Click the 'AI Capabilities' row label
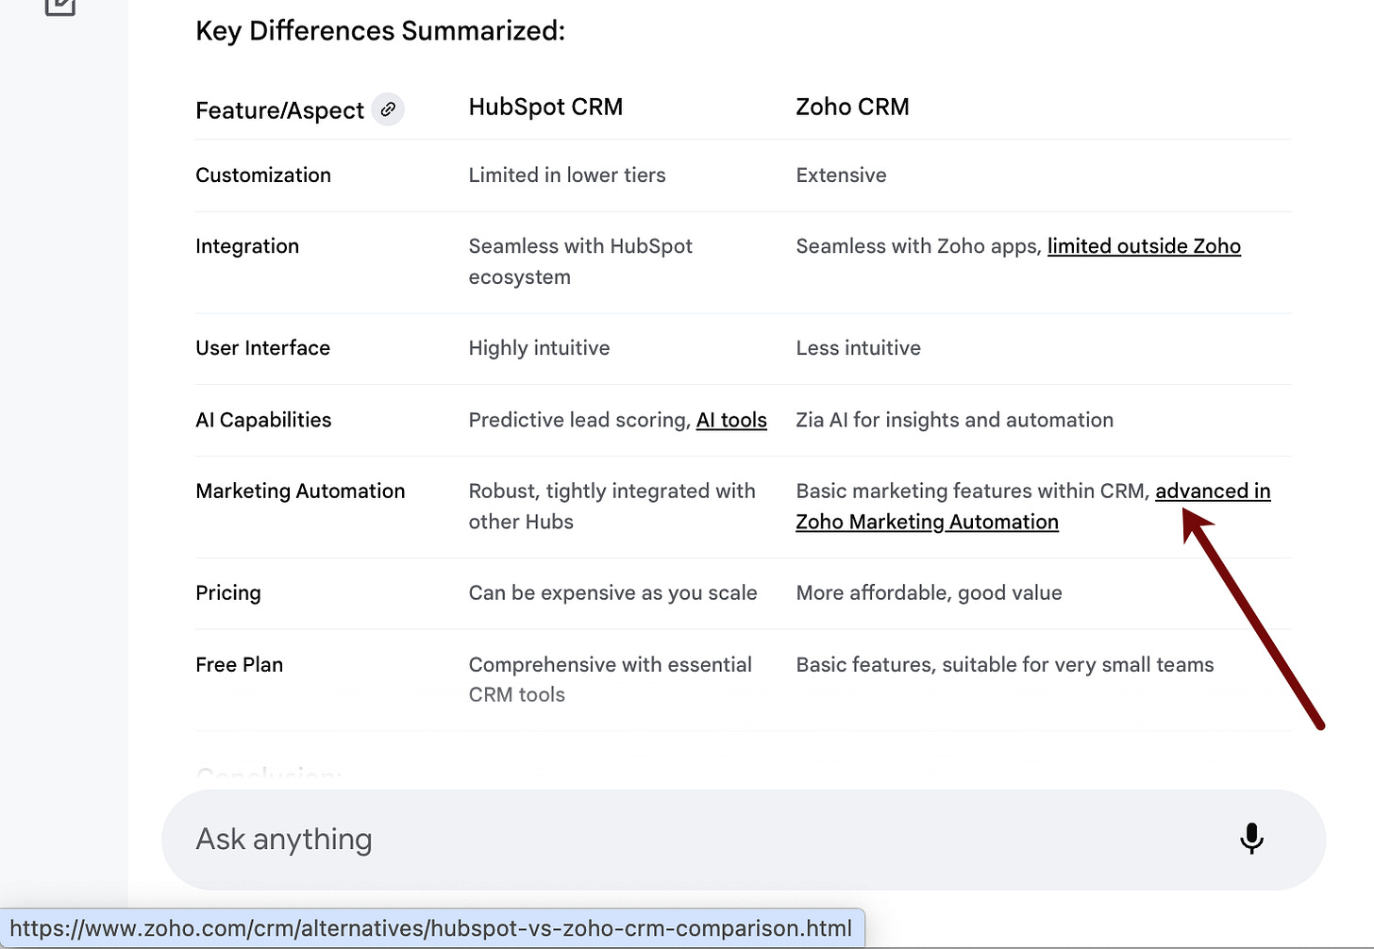The image size is (1374, 949). [x=263, y=420]
